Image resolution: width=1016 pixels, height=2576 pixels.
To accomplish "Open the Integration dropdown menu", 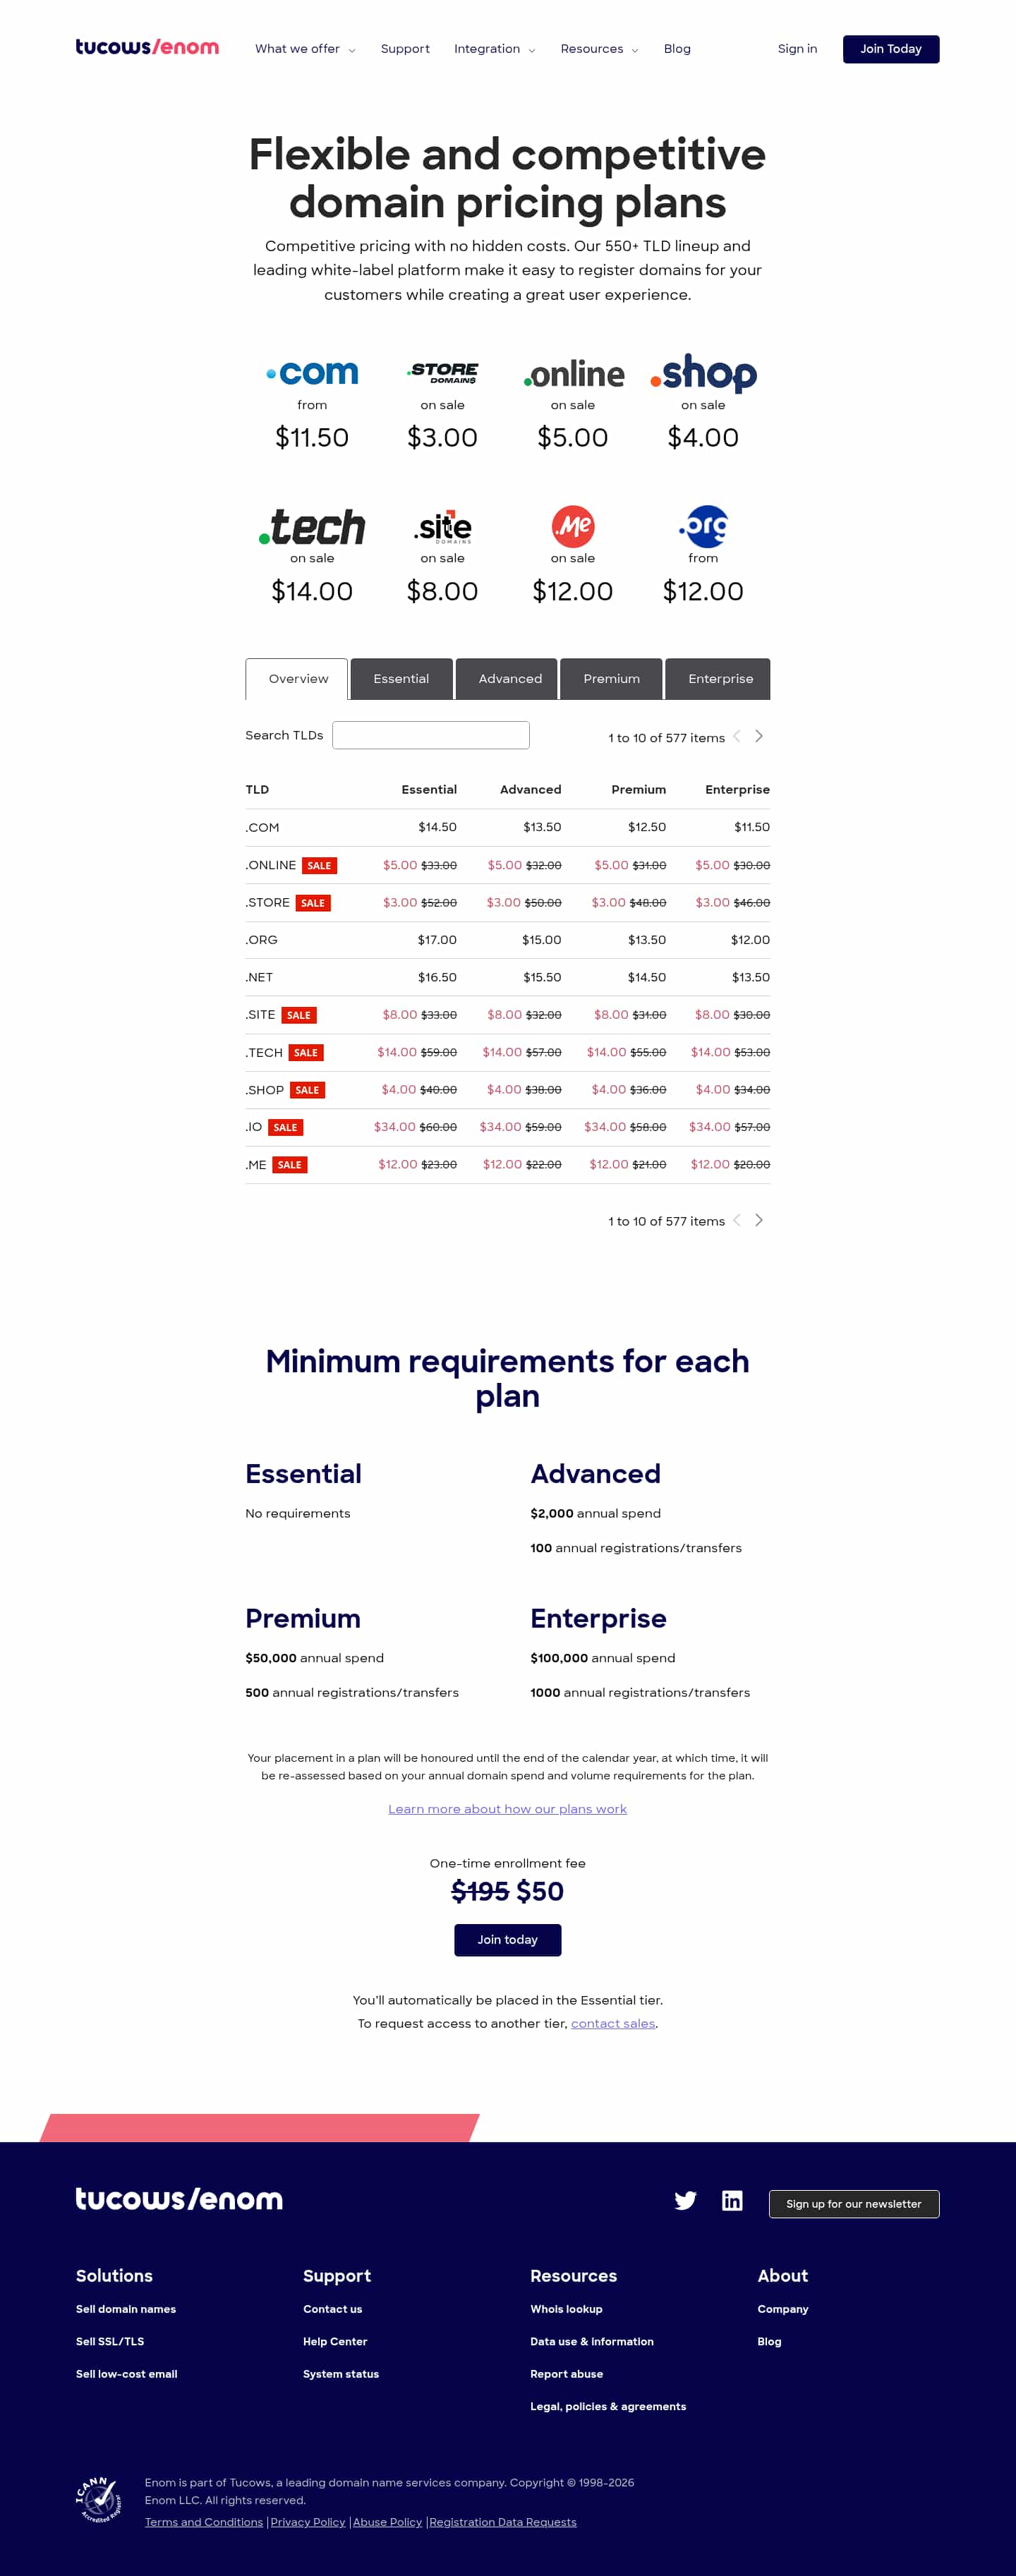I will click(494, 49).
